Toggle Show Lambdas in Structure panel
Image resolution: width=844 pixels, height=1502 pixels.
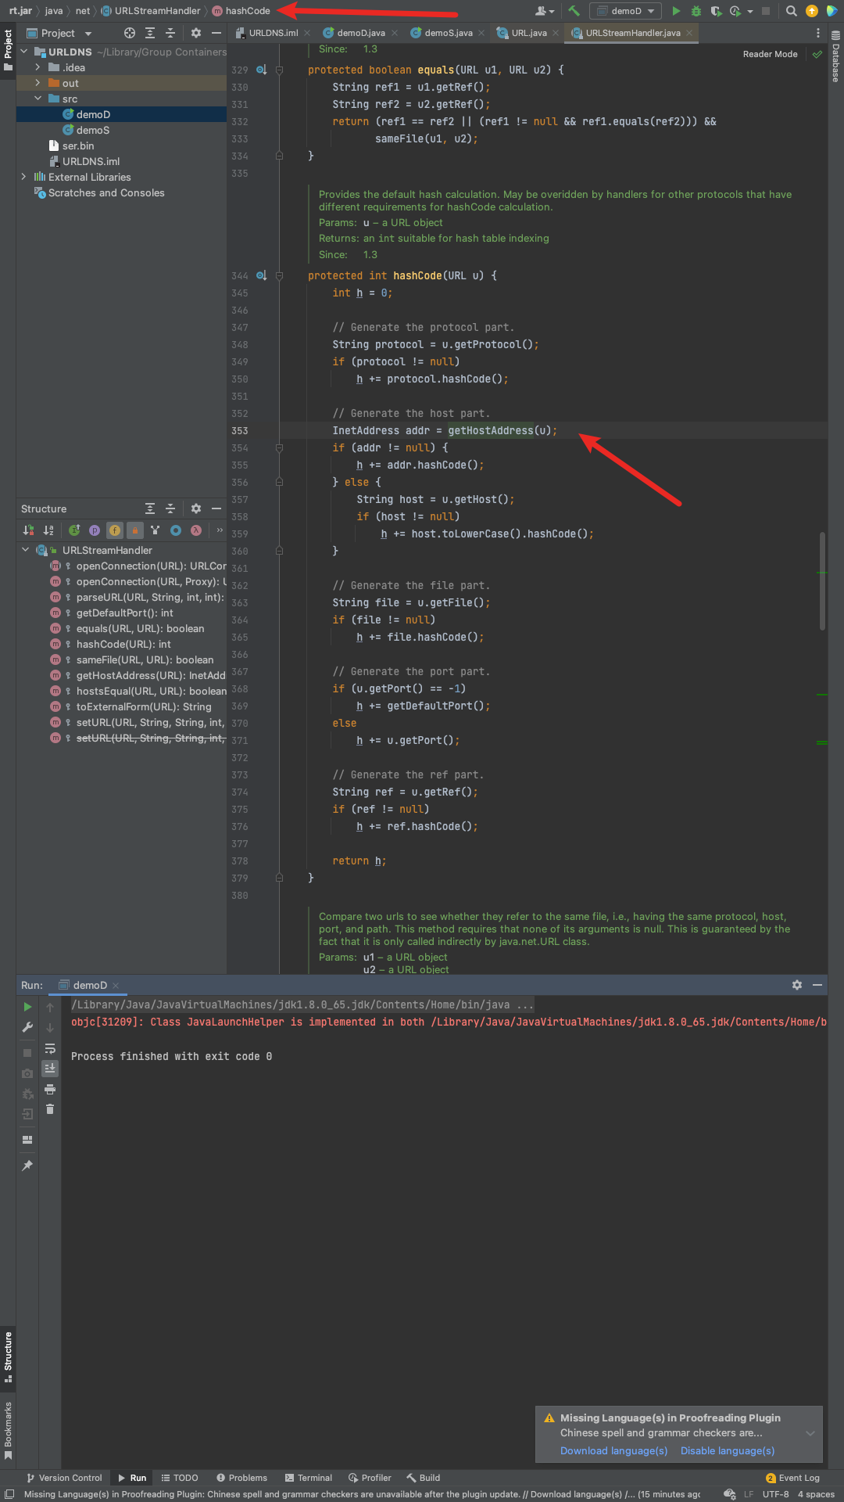(x=196, y=530)
